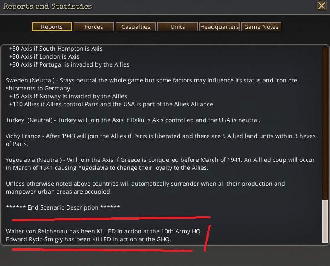Select the Reports tab
330x266 pixels.
52,27
